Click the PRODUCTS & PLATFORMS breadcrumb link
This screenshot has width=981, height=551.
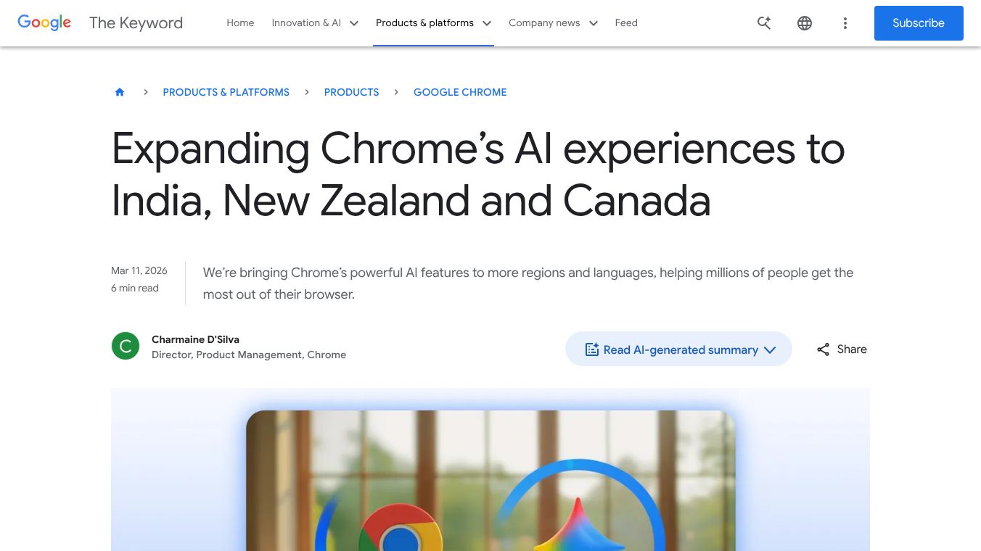pyautogui.click(x=226, y=92)
